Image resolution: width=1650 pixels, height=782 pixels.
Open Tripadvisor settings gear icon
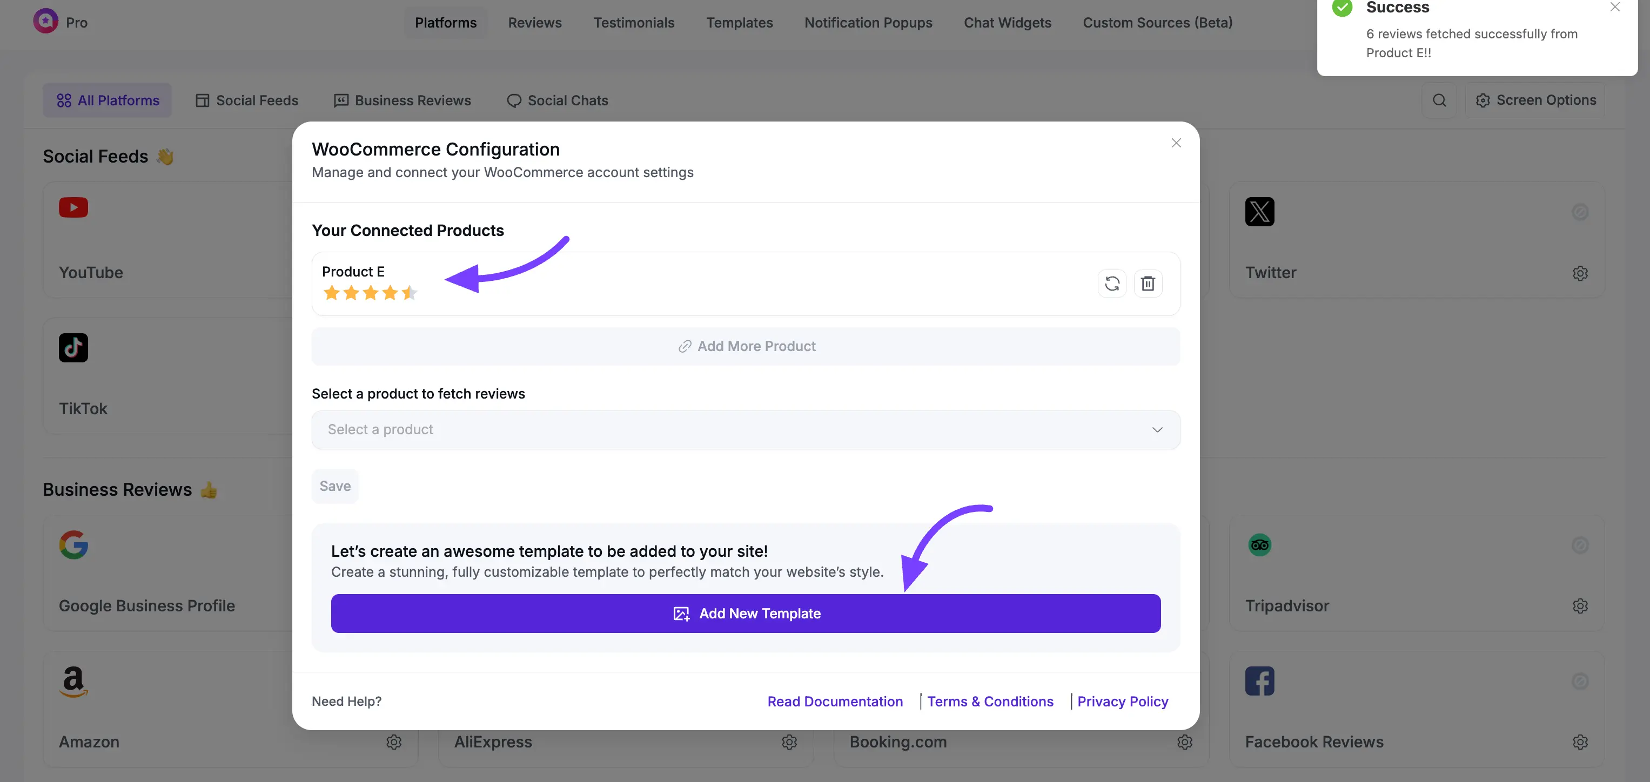click(1580, 606)
